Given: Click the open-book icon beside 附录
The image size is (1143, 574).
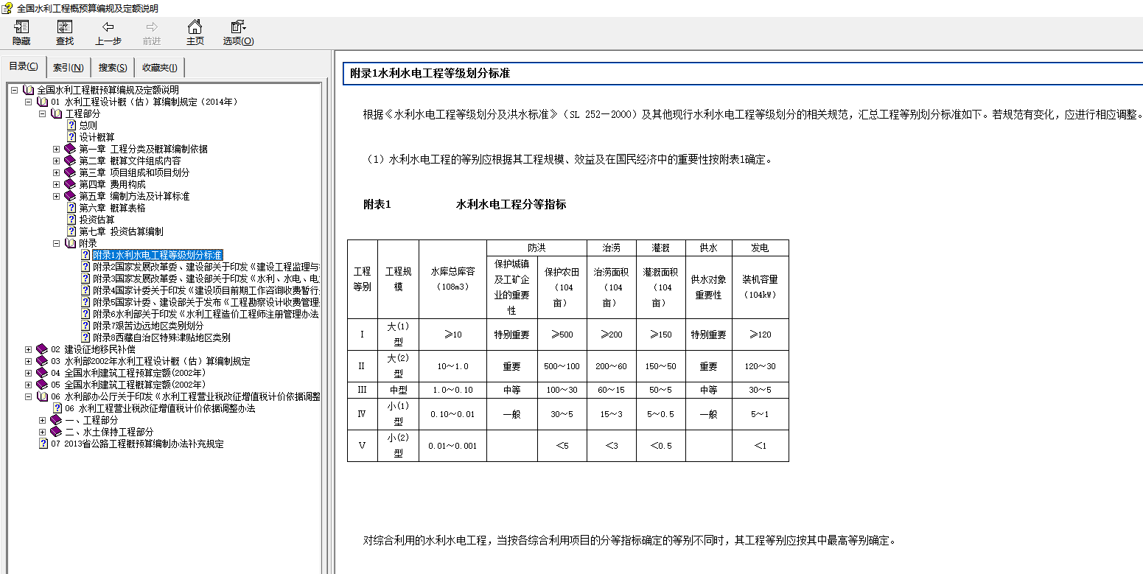Looking at the screenshot, I should (x=70, y=243).
